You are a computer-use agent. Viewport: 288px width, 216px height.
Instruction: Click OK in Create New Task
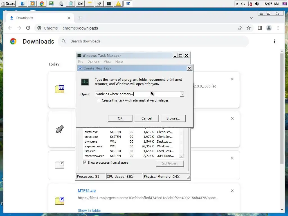click(120, 118)
